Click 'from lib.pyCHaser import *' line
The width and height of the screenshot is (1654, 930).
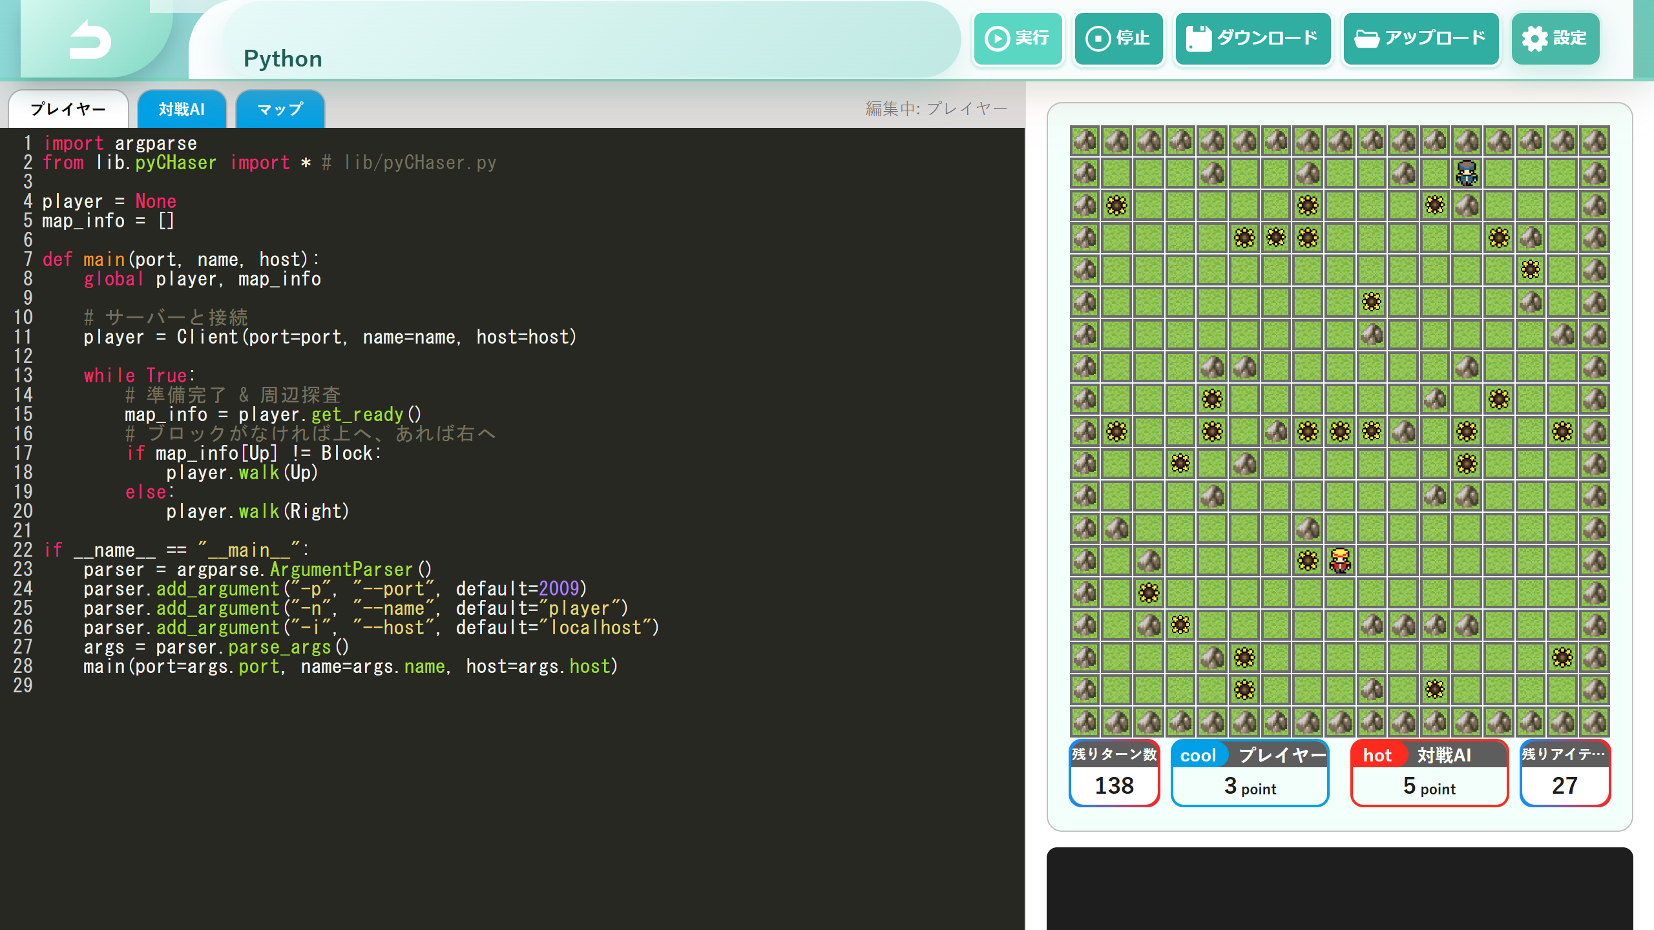tap(269, 162)
